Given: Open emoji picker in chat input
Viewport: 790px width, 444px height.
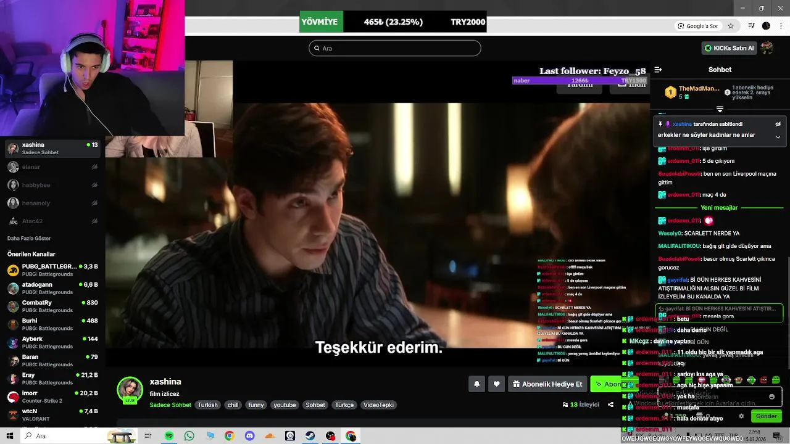Looking at the screenshot, I should [771, 397].
